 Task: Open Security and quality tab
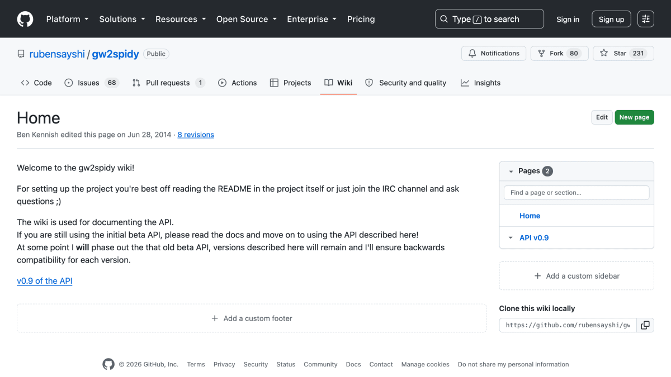pos(405,83)
